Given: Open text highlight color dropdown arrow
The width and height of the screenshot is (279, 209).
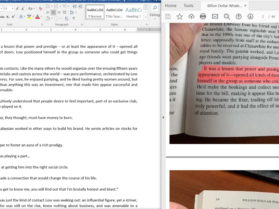Looking at the screenshot, I should [33, 16].
